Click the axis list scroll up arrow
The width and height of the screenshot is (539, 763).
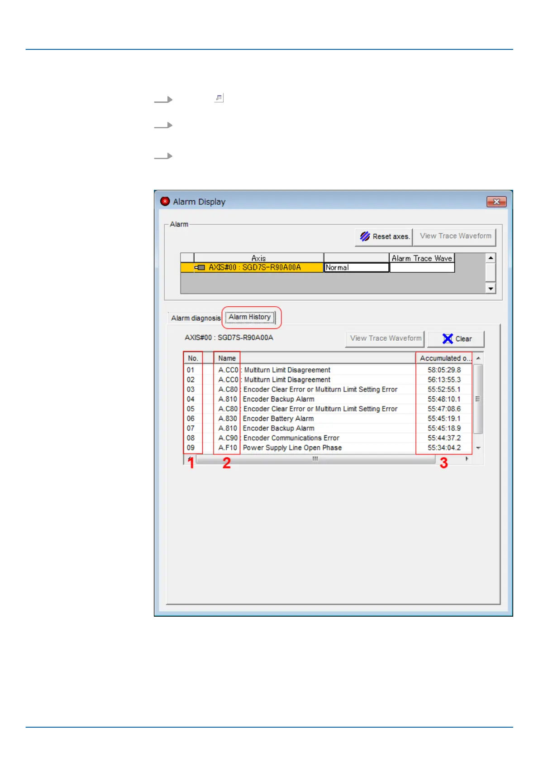click(x=491, y=258)
